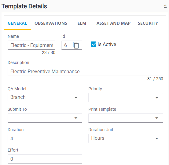Open the Submit To dropdown

pos(45,118)
